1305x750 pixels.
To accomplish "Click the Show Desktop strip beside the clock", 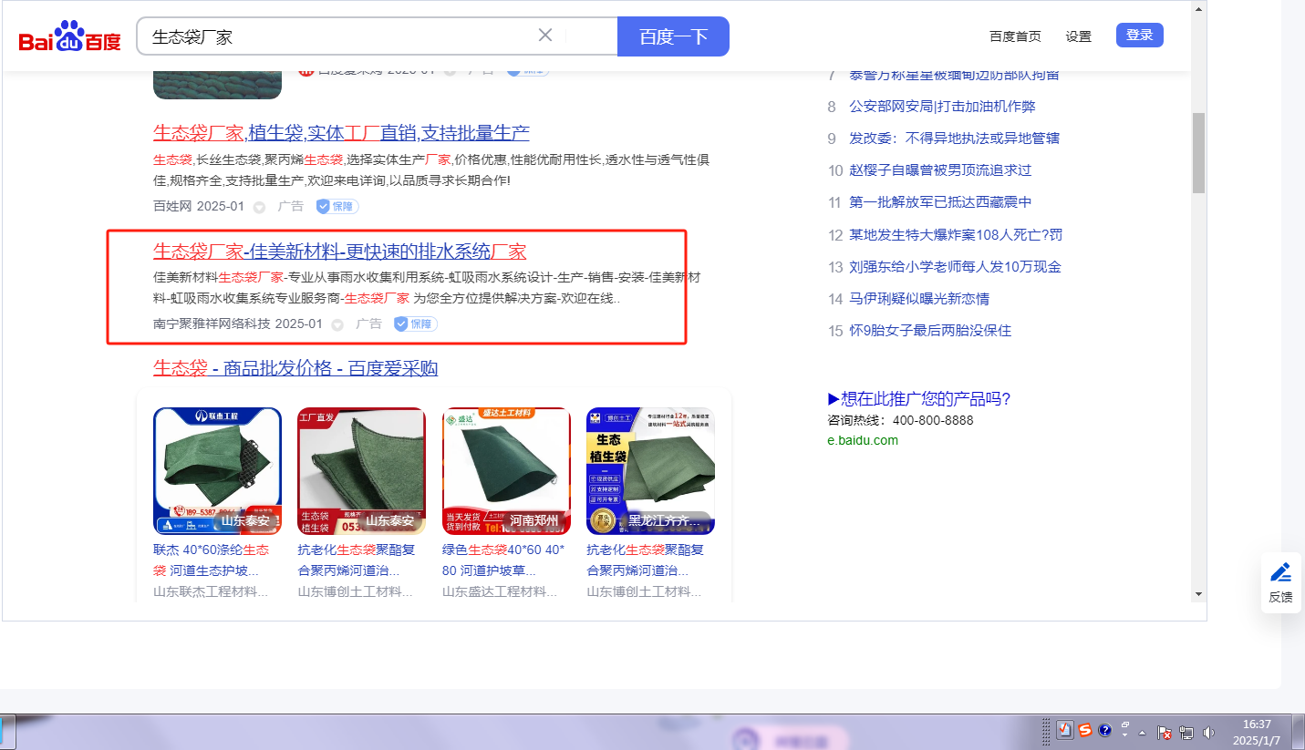I will (x=1299, y=732).
